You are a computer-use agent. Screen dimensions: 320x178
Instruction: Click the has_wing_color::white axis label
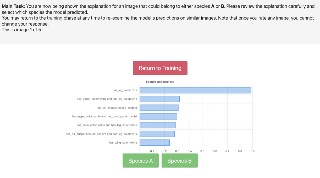[123, 143]
